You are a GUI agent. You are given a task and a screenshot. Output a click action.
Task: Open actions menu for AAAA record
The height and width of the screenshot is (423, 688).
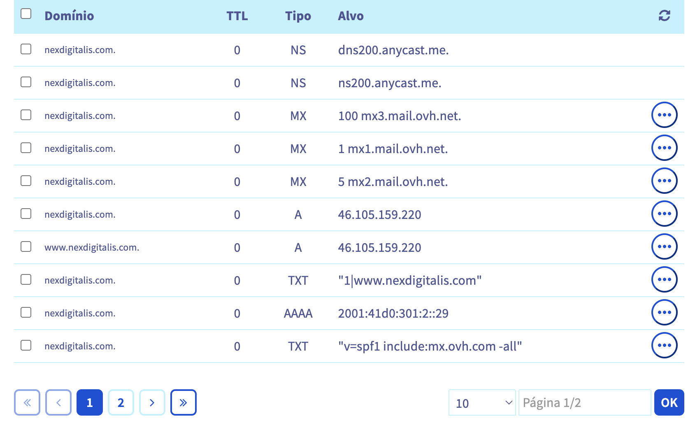664,312
